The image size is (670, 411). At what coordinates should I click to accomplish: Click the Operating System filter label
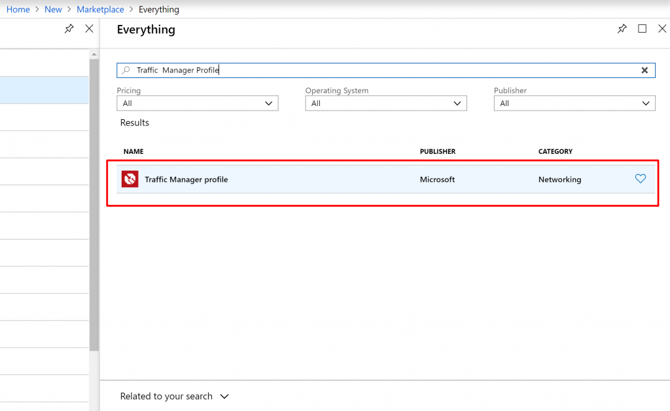tap(337, 90)
